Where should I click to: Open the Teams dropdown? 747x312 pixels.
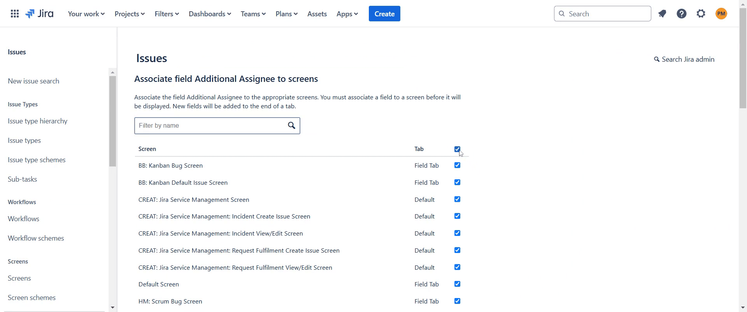[253, 14]
